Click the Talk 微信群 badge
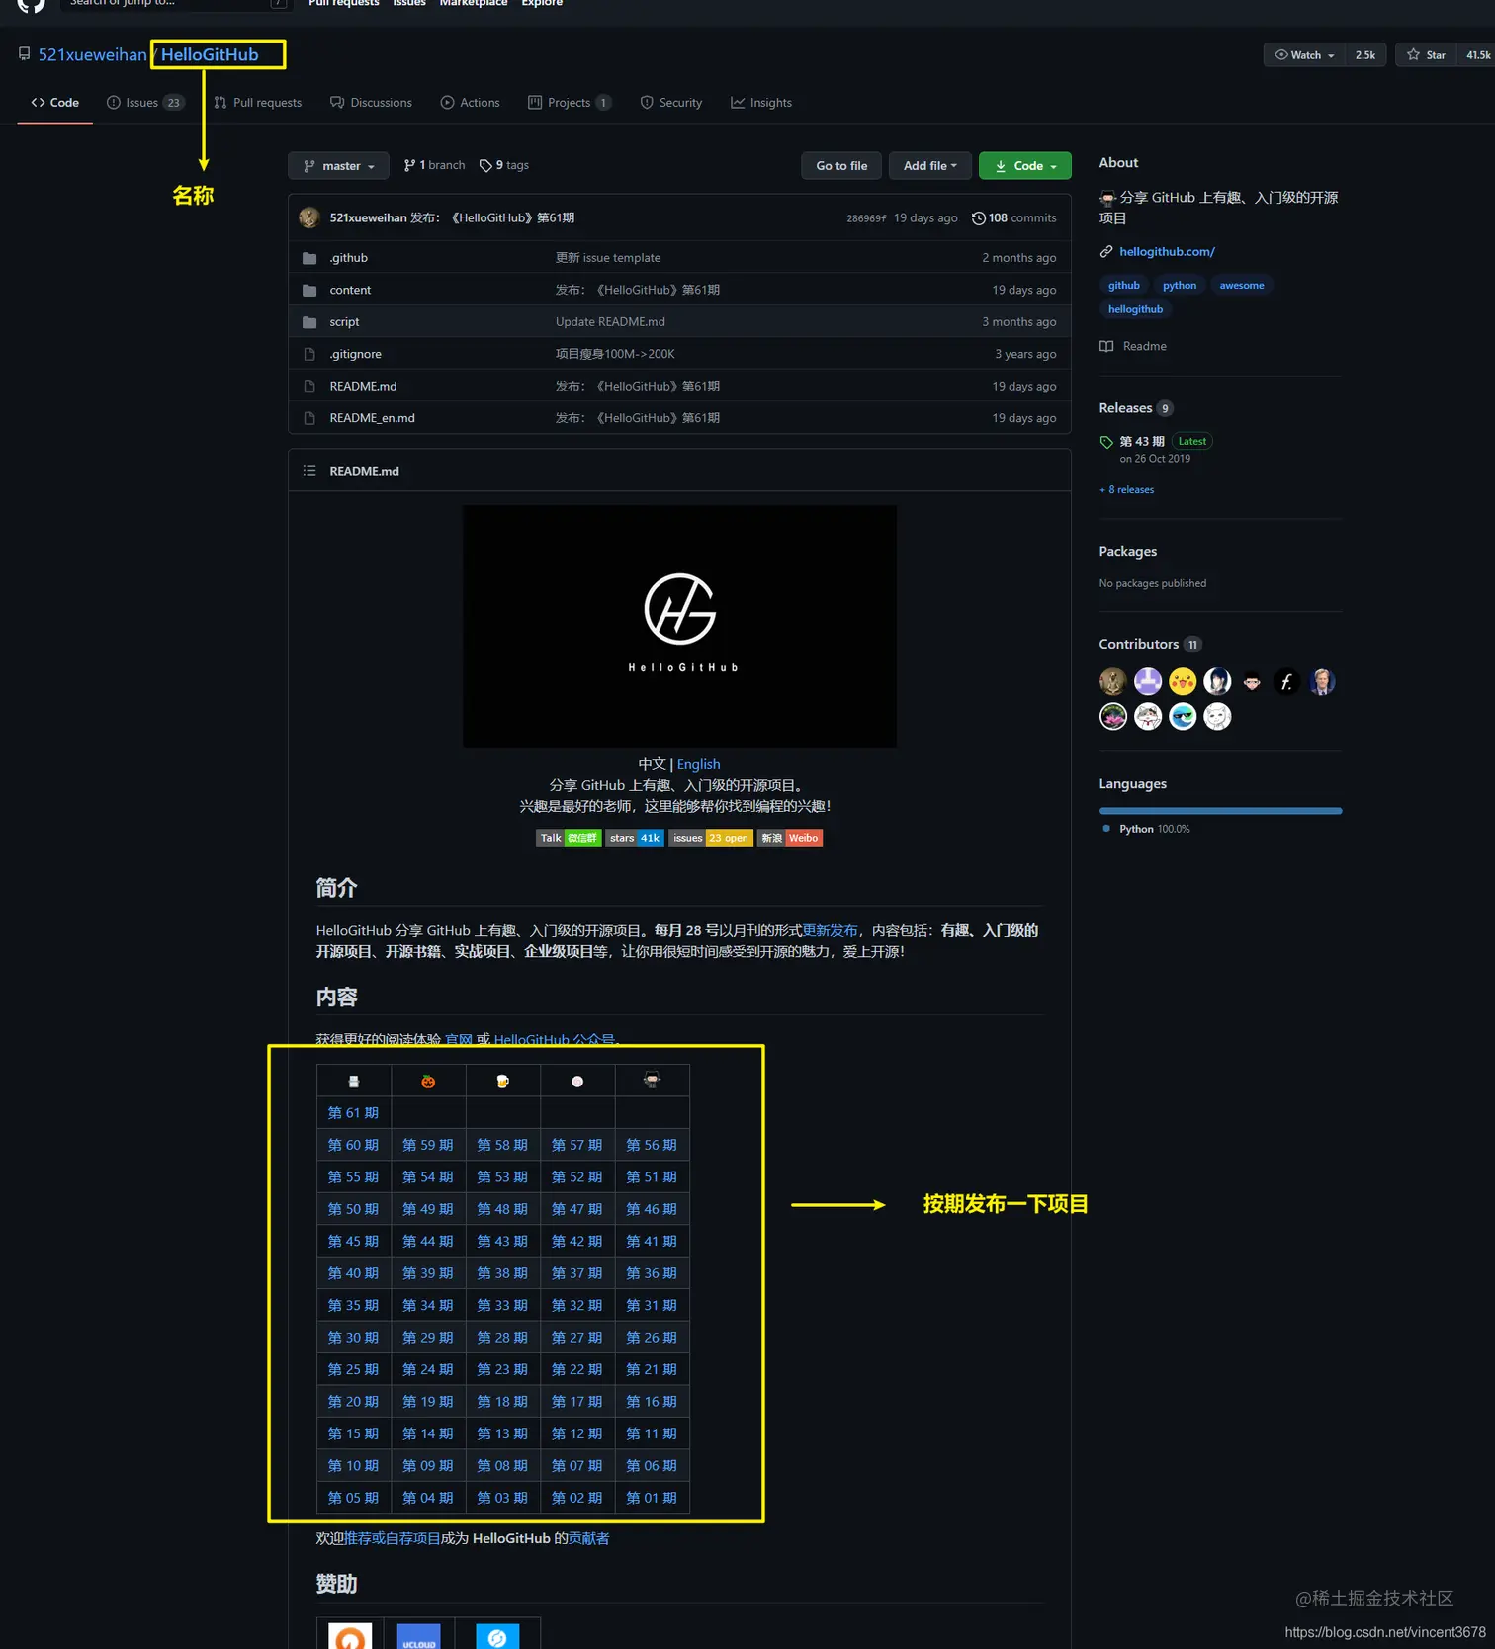Viewport: 1495px width, 1649px height. coord(569,838)
